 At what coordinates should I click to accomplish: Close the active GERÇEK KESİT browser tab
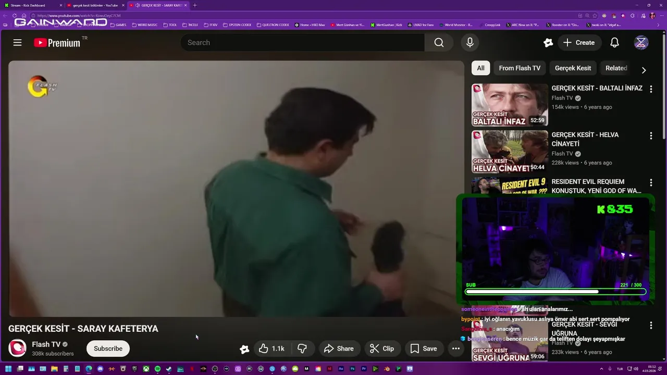pos(185,5)
